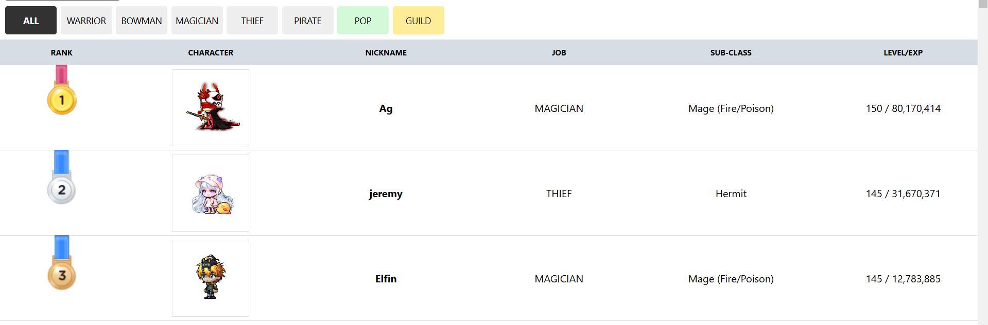Click the nickname Ag
The image size is (988, 325).
point(386,108)
